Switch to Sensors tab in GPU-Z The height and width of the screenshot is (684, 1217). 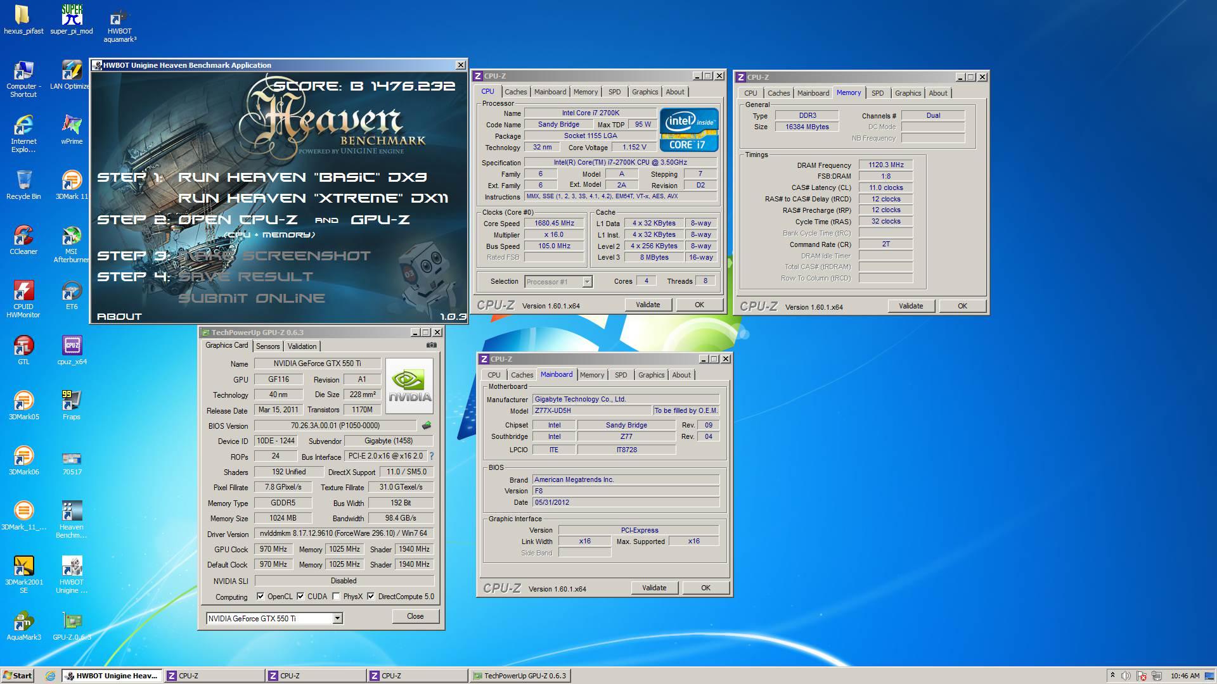pos(267,346)
